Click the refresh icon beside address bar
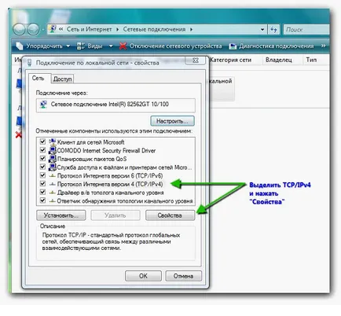 (x=273, y=29)
